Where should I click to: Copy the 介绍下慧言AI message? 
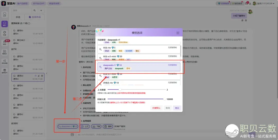pyautogui.click(x=242, y=20)
